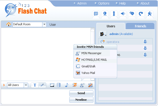Click the admin (Available) username
Image resolution: width=158 pixels, height=106 pixels.
point(121,34)
